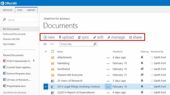Sort by Modified By column header
This screenshot has width=170, height=95.
(157, 52)
